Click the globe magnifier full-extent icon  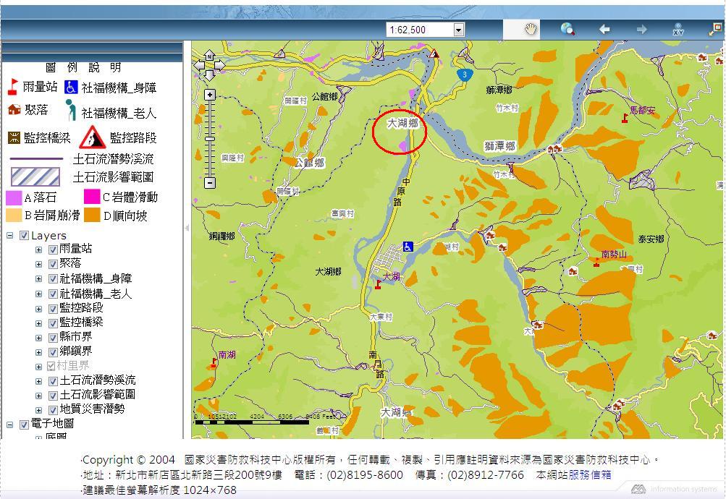pos(567,29)
